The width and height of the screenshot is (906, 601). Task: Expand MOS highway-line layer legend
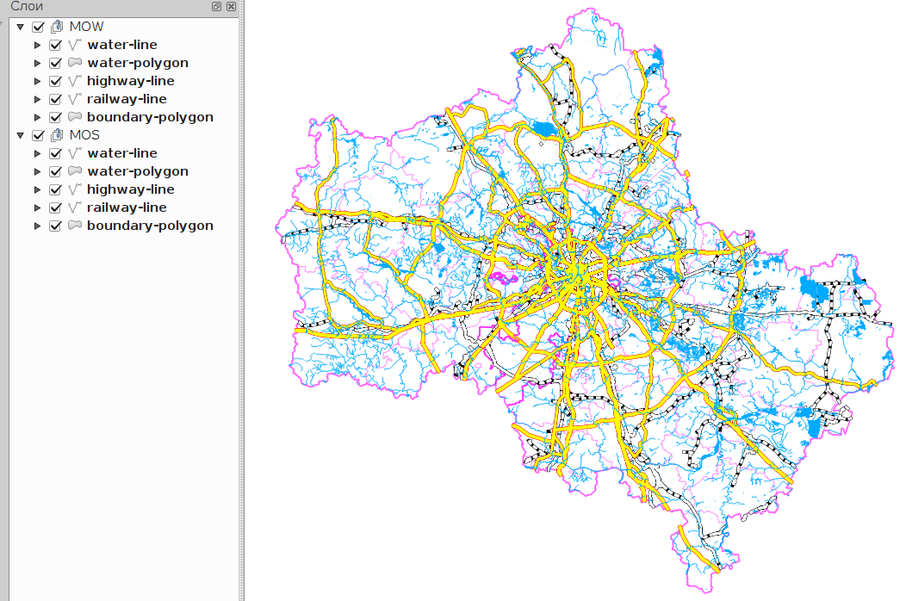(x=38, y=190)
